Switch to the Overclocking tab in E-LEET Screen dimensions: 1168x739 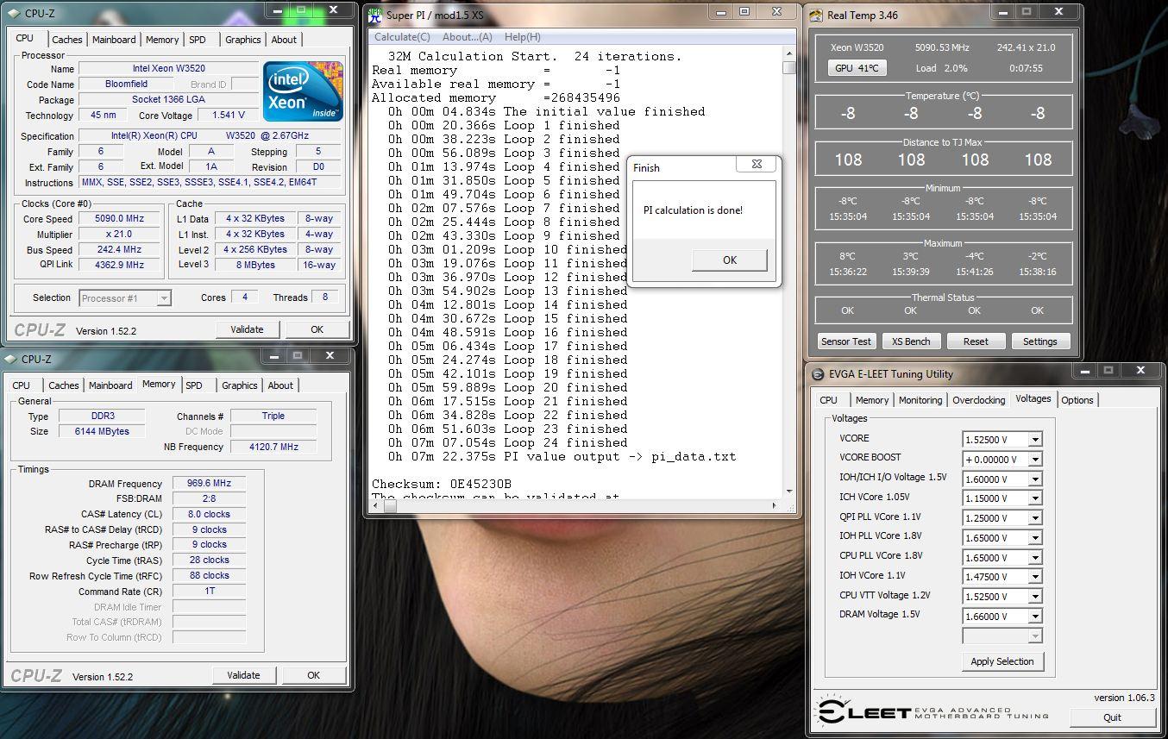pyautogui.click(x=978, y=400)
